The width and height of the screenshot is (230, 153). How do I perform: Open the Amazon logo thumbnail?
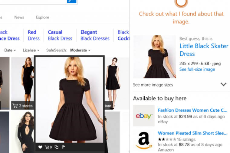[x=144, y=140]
